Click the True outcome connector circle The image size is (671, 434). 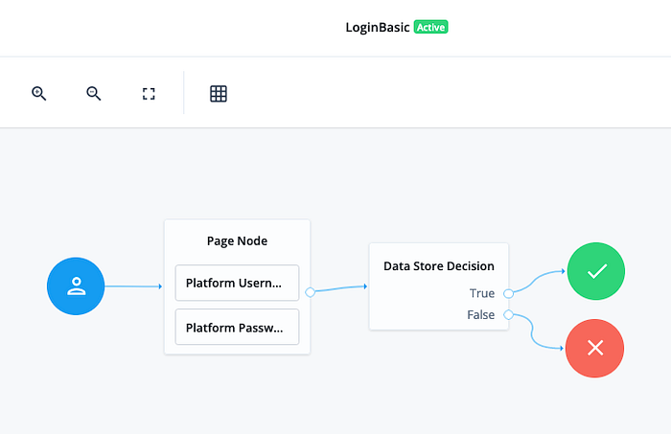(x=508, y=293)
